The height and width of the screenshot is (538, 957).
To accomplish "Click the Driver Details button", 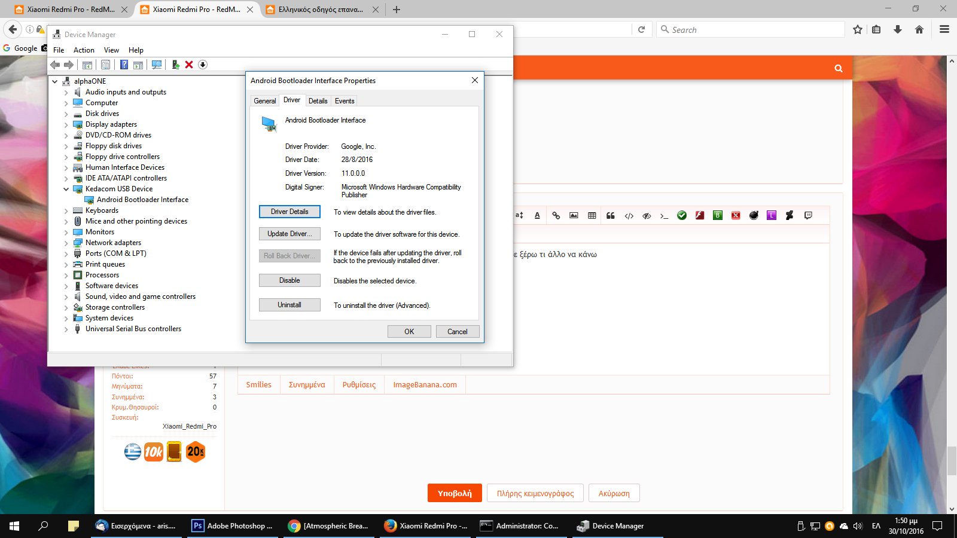I will pos(289,212).
